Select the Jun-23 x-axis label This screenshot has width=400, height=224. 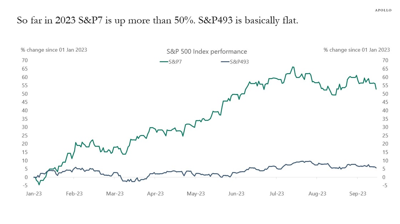click(x=236, y=194)
